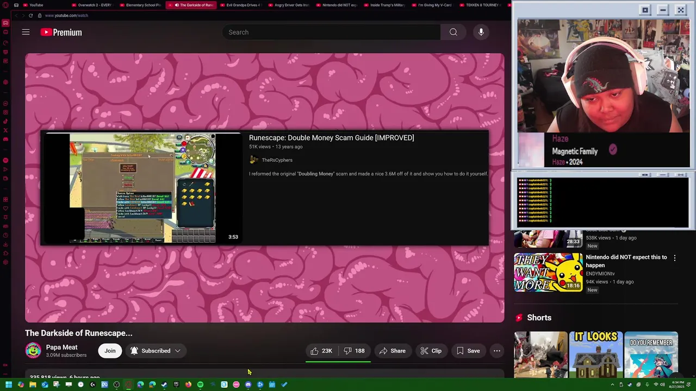
Task: Click TheRsCyphers channel name in video
Action: (277, 160)
